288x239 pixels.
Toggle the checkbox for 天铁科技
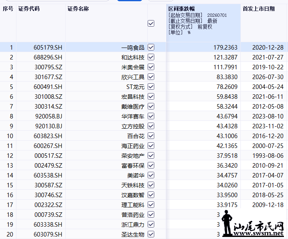tap(151, 185)
